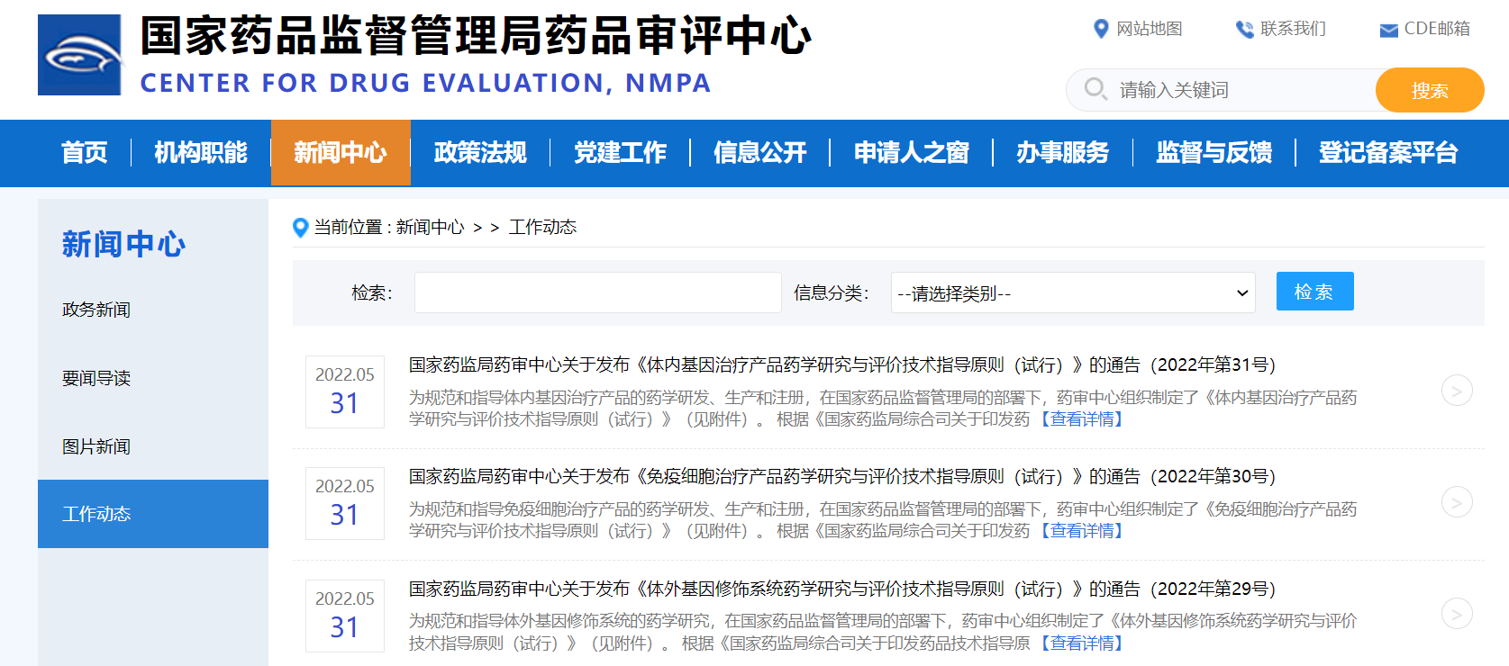The height and width of the screenshot is (666, 1509).
Task: Click the 网站地图 pin icon
Action: coord(1100,29)
